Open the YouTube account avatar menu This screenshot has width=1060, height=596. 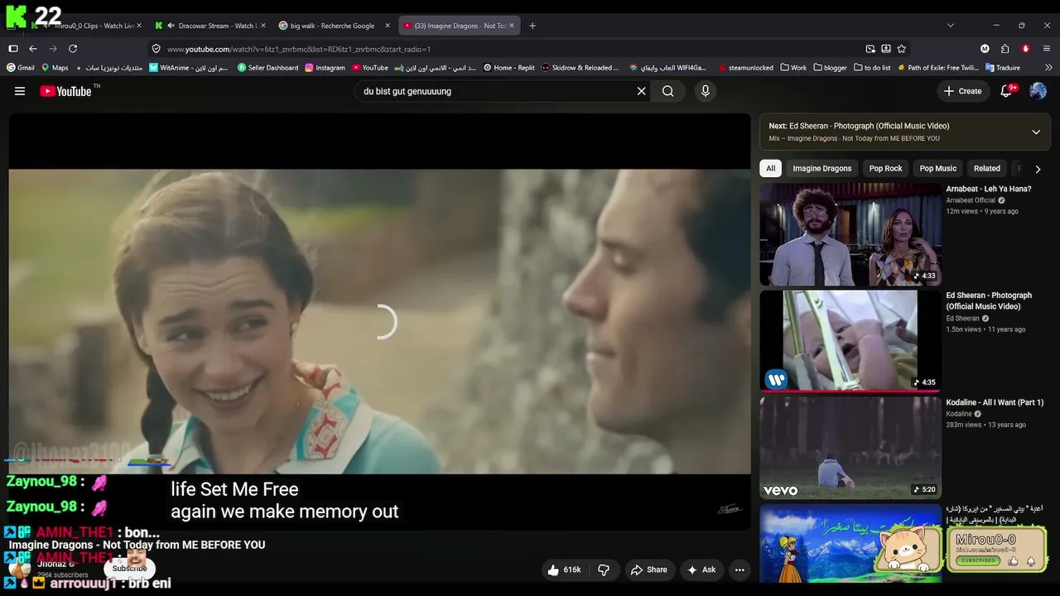[x=1038, y=91]
